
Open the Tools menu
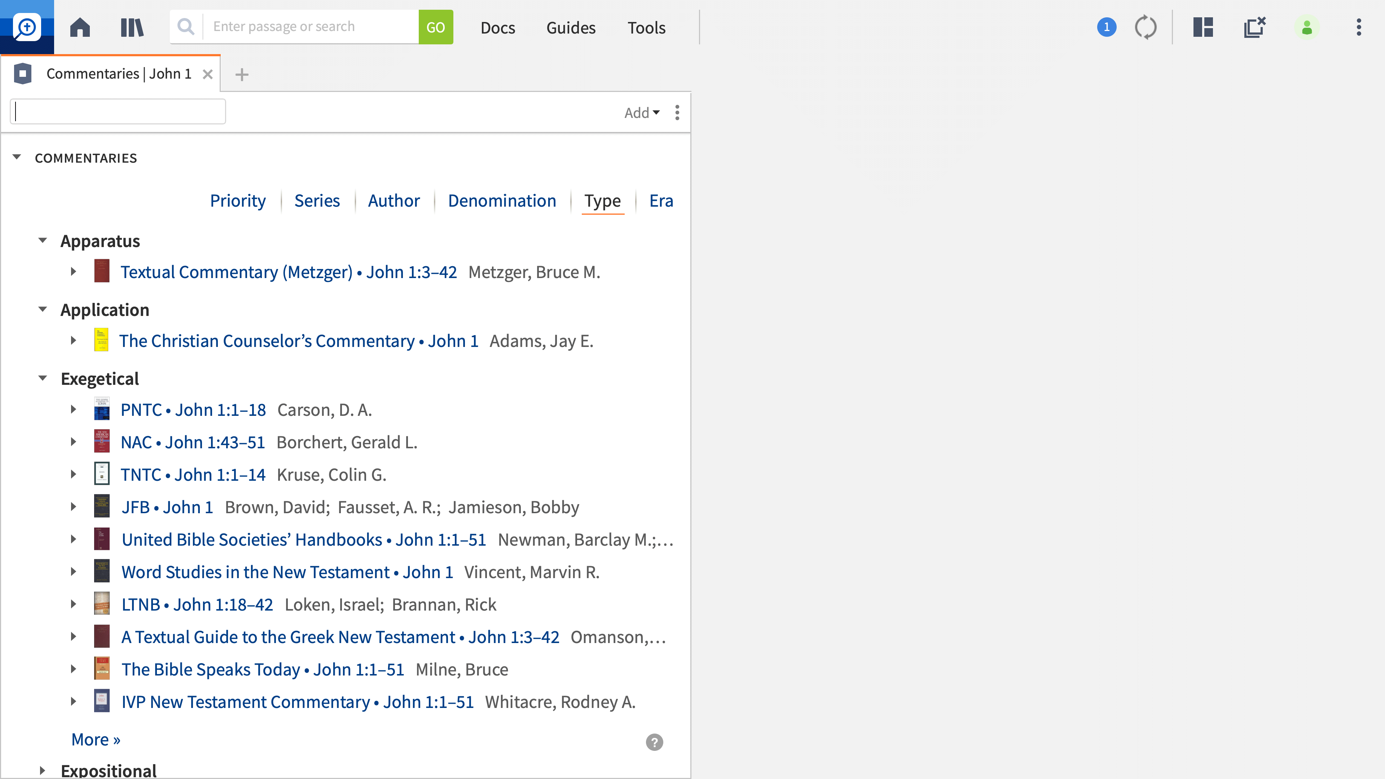[x=646, y=27]
